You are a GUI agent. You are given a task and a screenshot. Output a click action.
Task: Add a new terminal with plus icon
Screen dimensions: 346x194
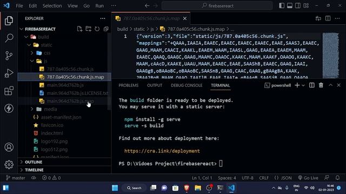tap(297, 85)
